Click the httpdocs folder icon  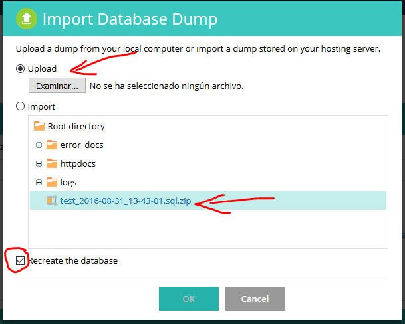pyautogui.click(x=52, y=163)
